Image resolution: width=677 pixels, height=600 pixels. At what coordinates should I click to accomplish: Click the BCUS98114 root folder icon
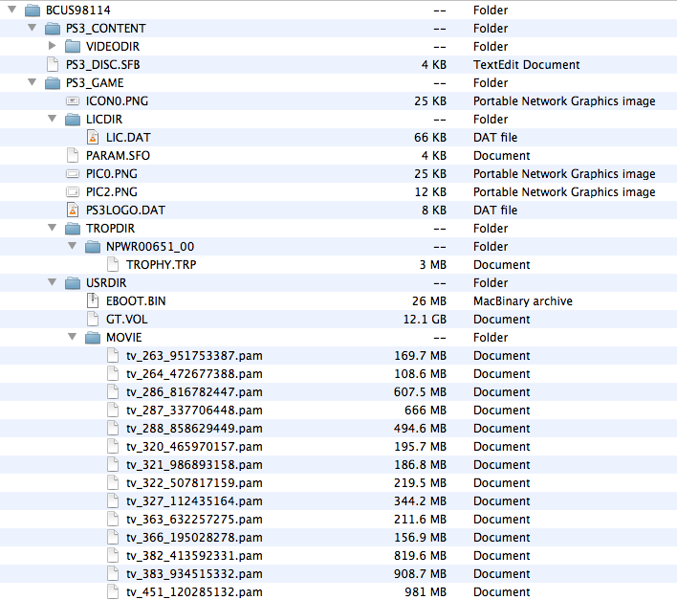pyautogui.click(x=33, y=10)
